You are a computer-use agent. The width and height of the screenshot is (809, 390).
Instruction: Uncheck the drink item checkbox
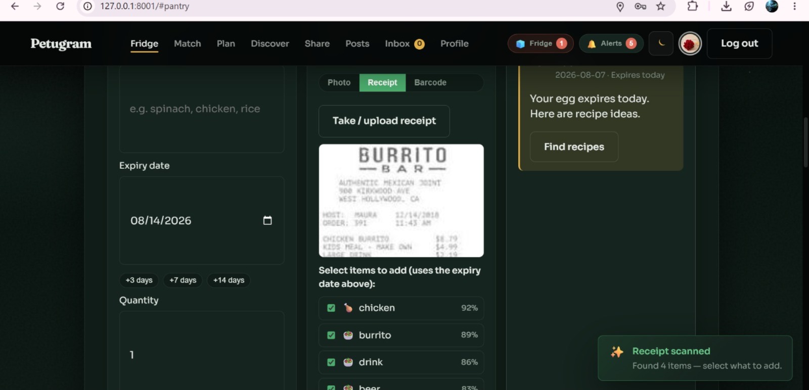pyautogui.click(x=331, y=362)
